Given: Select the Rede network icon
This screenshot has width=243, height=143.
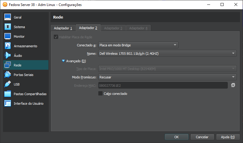Looking at the screenshot, I should coord(7,65).
